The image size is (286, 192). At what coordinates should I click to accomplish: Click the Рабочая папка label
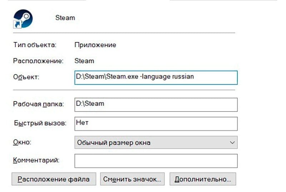coord(39,104)
